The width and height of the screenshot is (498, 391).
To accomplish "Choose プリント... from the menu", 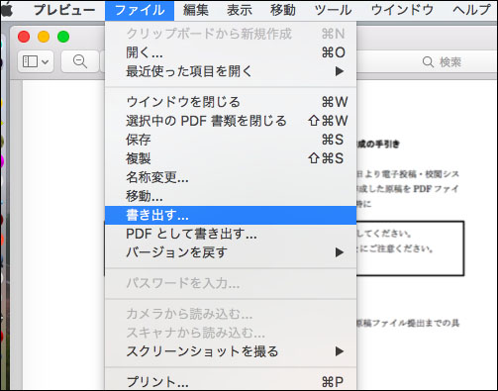I will [231, 382].
